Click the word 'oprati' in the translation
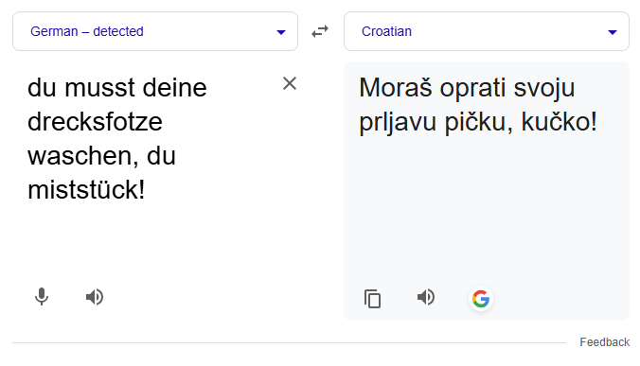The width and height of the screenshot is (640, 366). pos(472,89)
